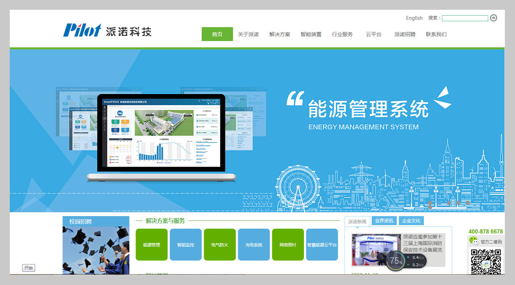This screenshot has height=285, width=515.
Task: Click the 开始 button at the bottom left
Action: (29, 268)
